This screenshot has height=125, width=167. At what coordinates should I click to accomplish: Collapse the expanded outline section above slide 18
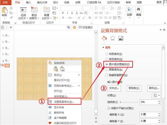click(x=3, y=61)
